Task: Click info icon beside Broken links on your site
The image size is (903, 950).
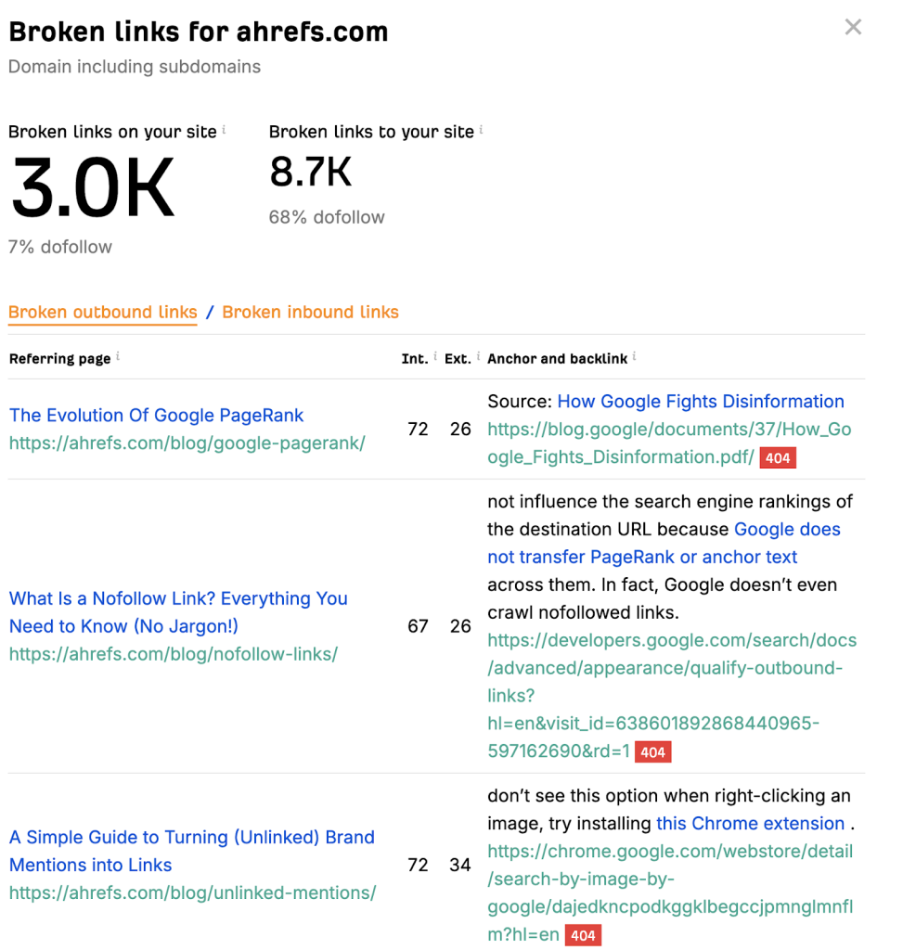Action: pyautogui.click(x=224, y=130)
